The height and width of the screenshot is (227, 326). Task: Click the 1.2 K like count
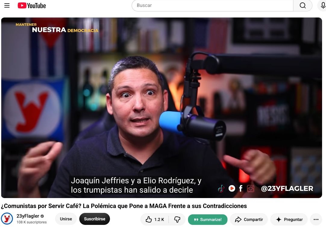tap(159, 219)
